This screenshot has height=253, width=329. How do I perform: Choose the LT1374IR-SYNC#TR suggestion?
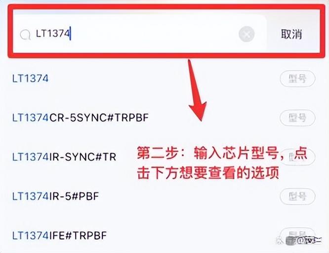[x=64, y=157]
